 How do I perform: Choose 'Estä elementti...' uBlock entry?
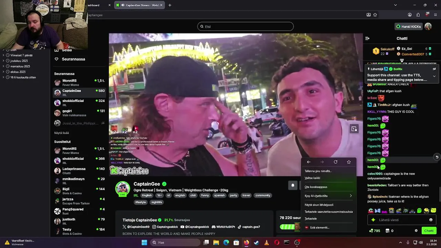329,228
